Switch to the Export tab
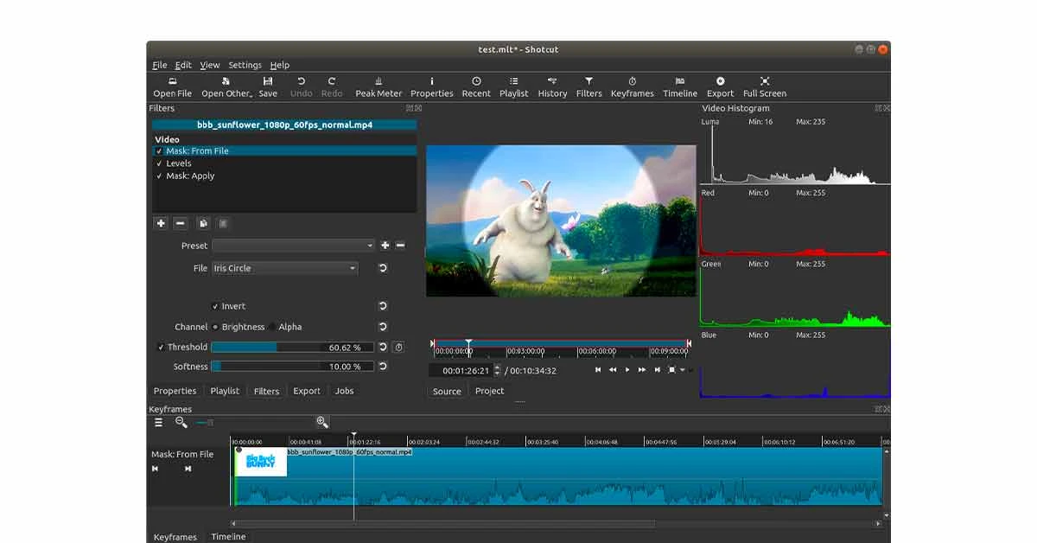 point(307,391)
